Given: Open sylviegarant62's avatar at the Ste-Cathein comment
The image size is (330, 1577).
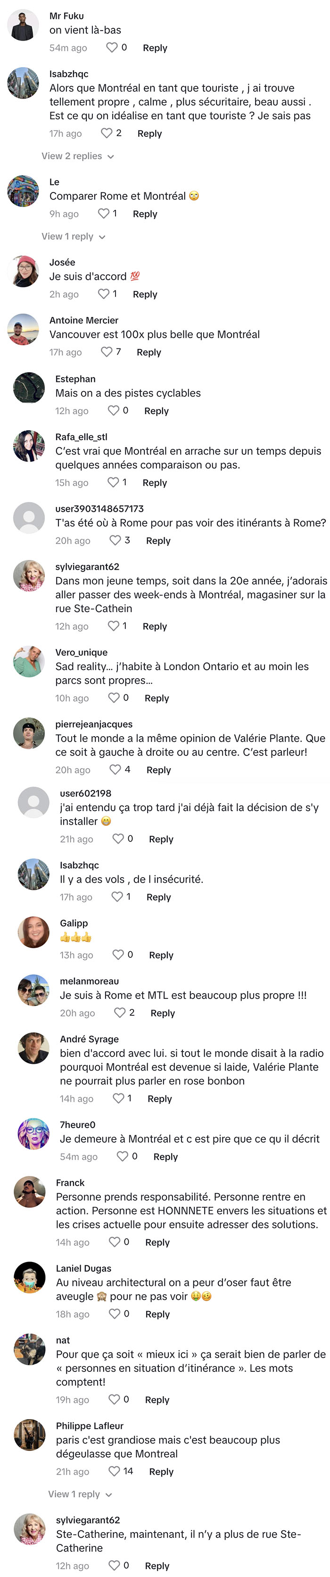Looking at the screenshot, I should point(29,575).
